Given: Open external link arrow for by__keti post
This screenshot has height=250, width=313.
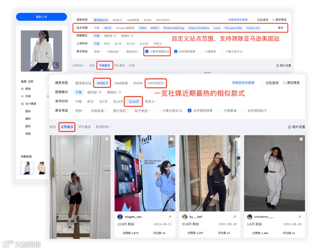Looking at the screenshot, I should [234, 217].
